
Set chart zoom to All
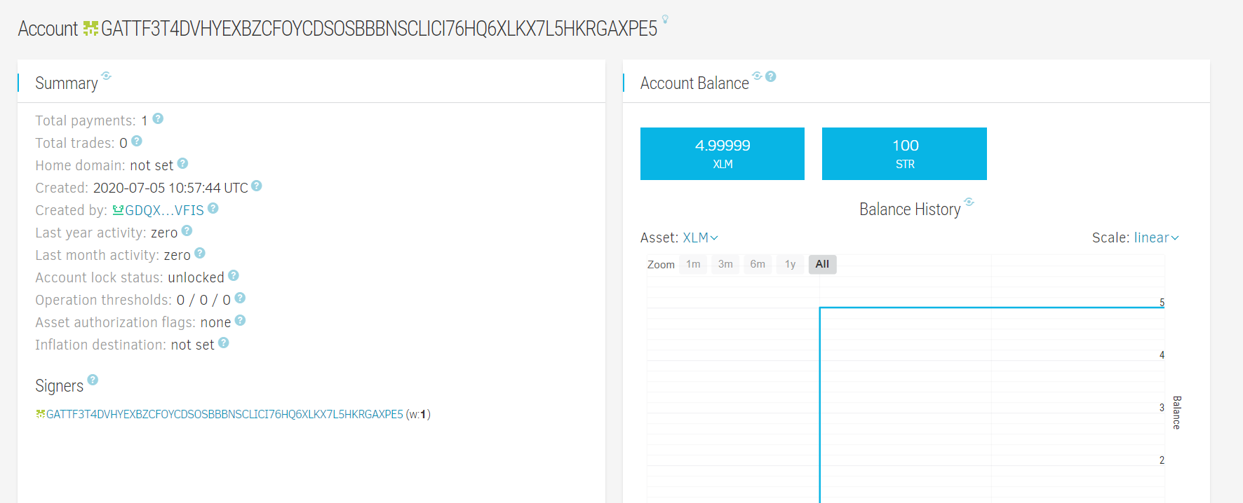(822, 264)
